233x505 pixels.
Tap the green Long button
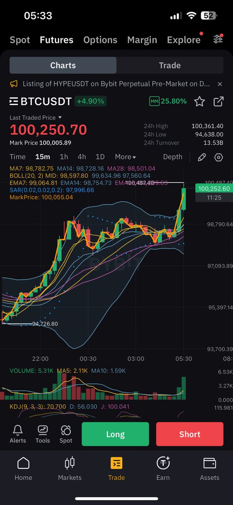pyautogui.click(x=115, y=434)
